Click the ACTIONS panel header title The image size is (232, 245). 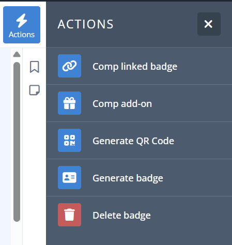pyautogui.click(x=86, y=24)
